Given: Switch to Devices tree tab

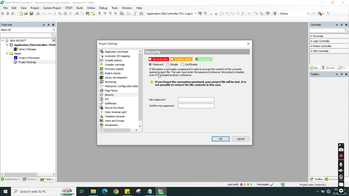Looking at the screenshot, I should tap(31, 179).
